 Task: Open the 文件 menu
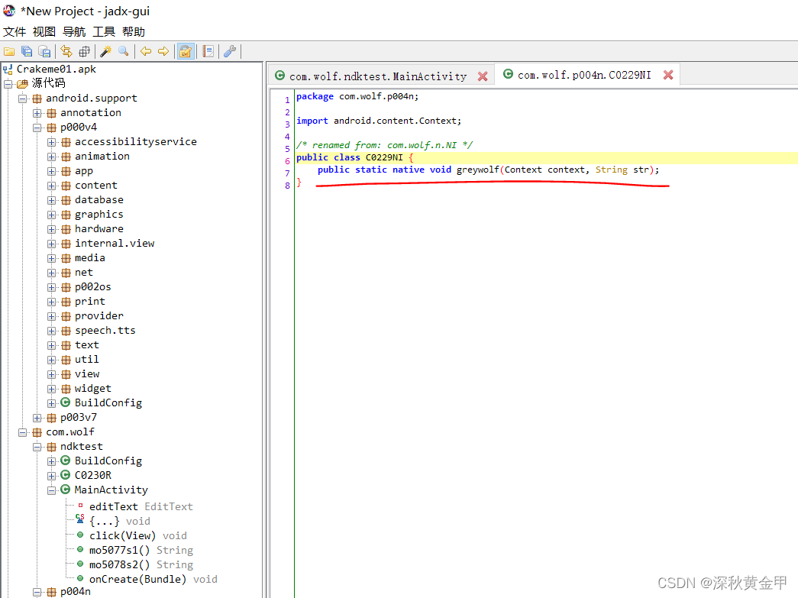15,31
